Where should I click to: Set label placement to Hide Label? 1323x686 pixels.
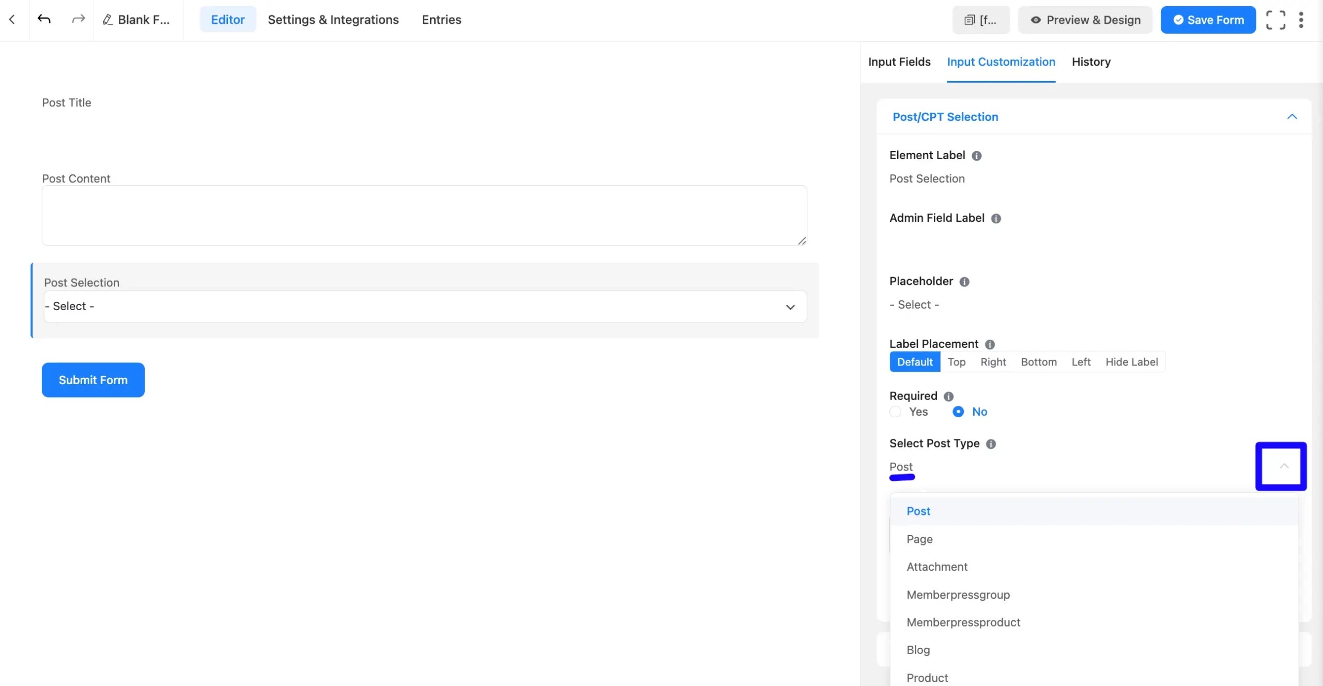[1131, 362]
